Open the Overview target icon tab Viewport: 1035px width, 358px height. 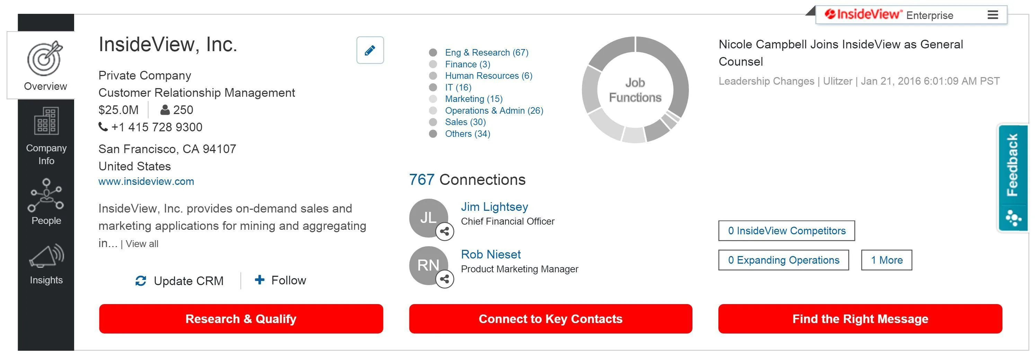point(45,58)
